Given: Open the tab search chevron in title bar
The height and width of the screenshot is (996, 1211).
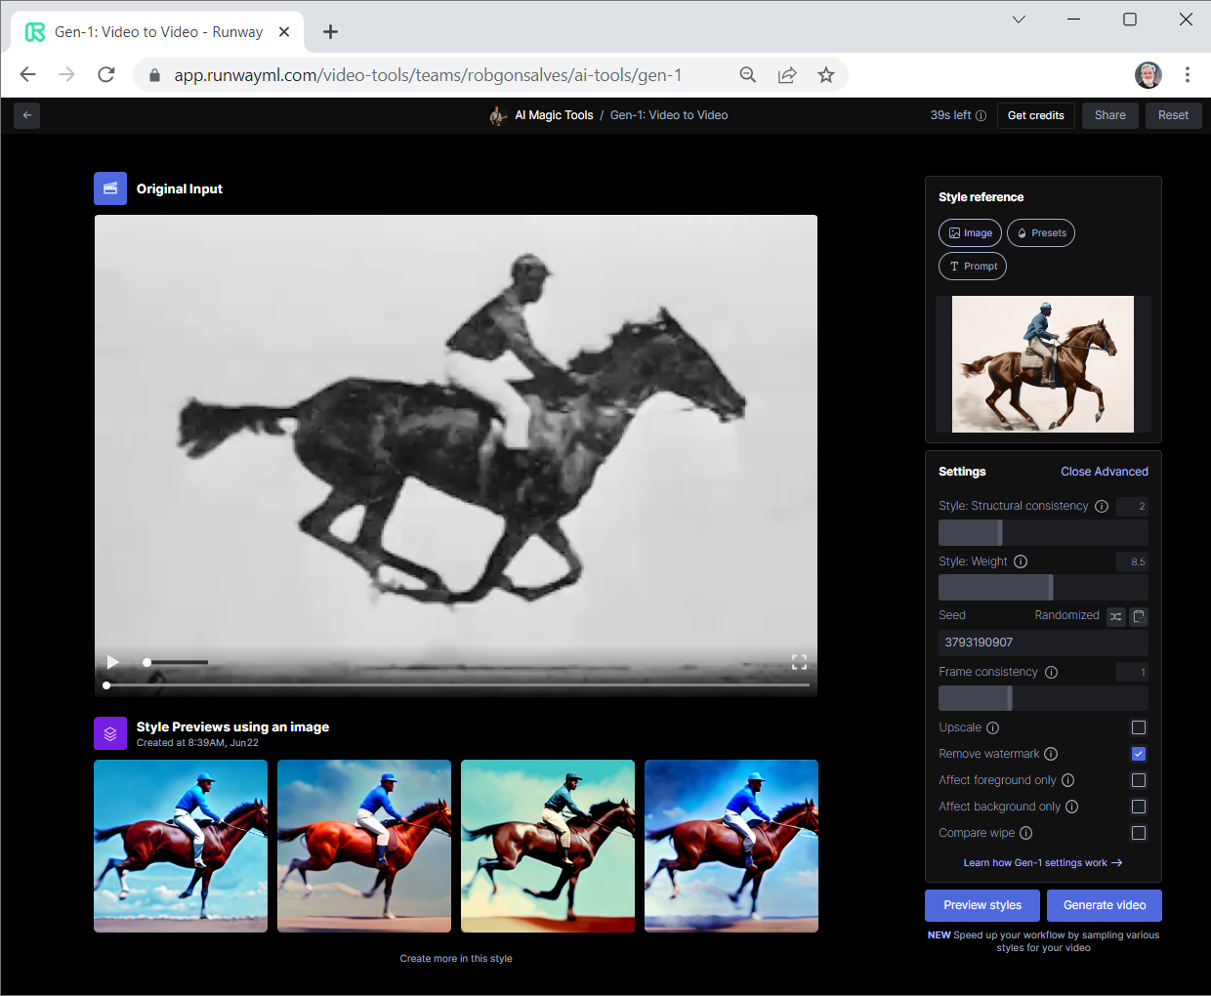Looking at the screenshot, I should pyautogui.click(x=1019, y=20).
